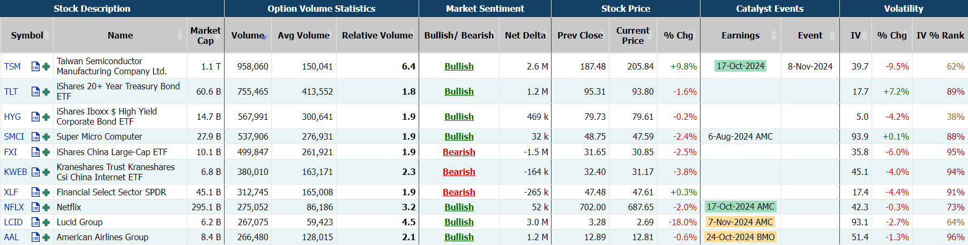The width and height of the screenshot is (968, 245).
Task: Open the document icon for NFLX
Action: click(35, 207)
